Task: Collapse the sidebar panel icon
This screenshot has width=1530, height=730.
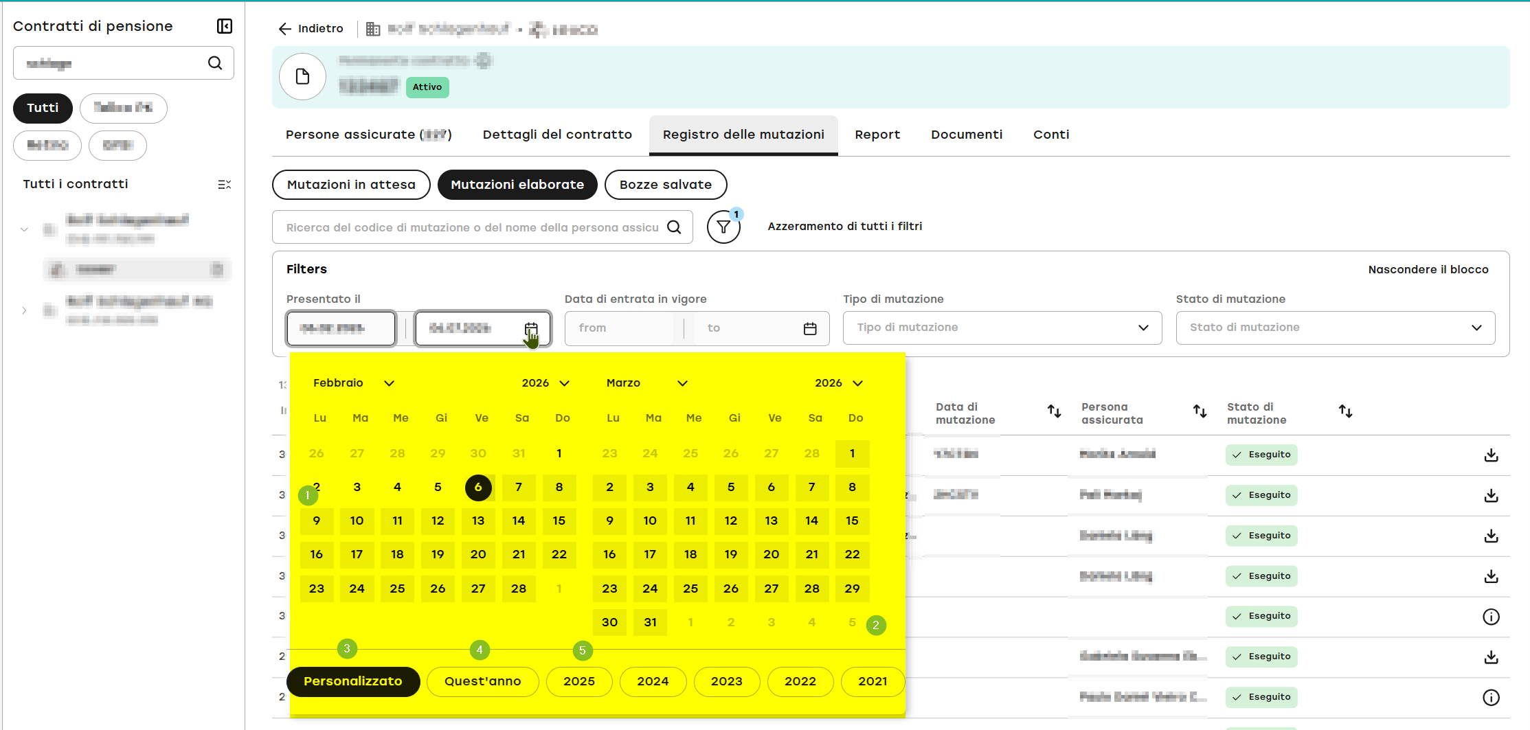Action: (x=225, y=26)
